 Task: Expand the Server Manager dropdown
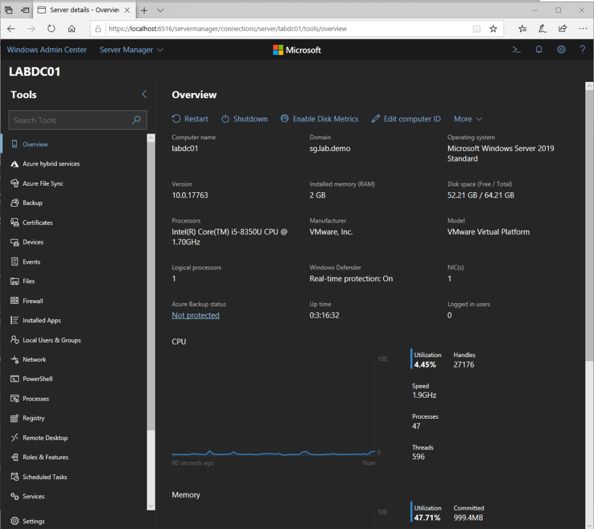pyautogui.click(x=131, y=50)
